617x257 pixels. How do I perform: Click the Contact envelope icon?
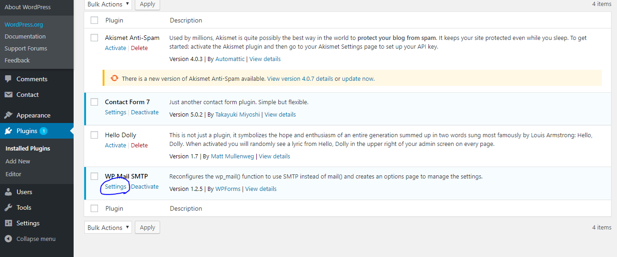[x=8, y=95]
